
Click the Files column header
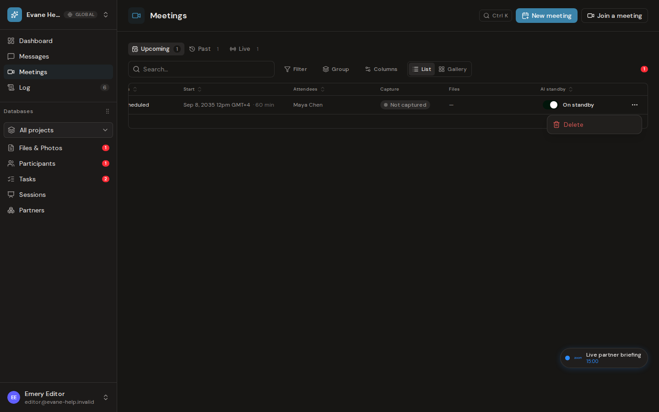[454, 89]
